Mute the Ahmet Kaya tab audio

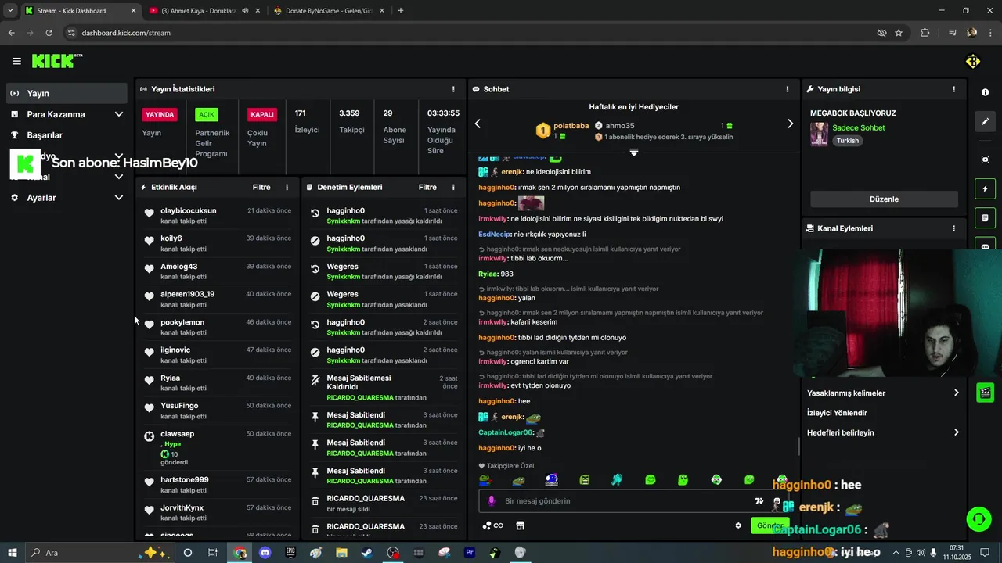click(x=245, y=11)
